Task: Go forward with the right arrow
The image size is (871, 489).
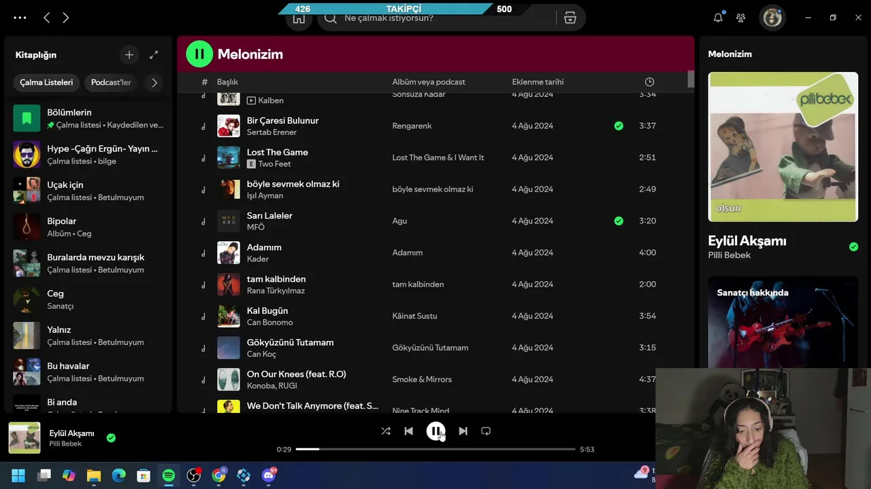Action: [65, 18]
